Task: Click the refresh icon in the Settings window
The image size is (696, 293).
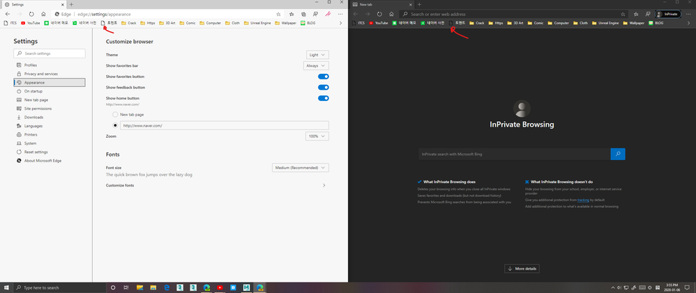Action: pos(31,14)
